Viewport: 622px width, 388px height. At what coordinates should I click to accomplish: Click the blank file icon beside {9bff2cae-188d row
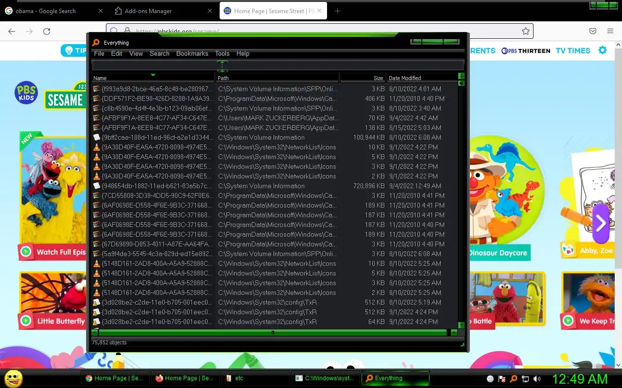(97, 137)
